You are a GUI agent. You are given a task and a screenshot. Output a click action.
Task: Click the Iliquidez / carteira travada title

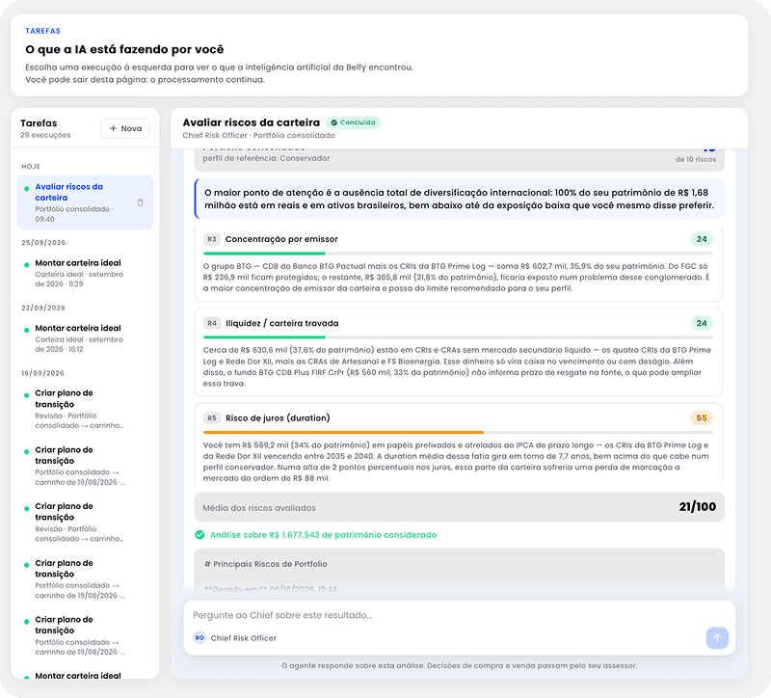(x=282, y=323)
